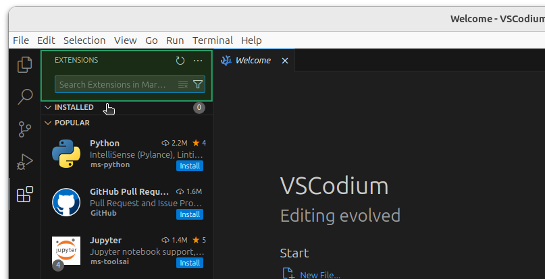
Task: Open the Go menu
Action: point(151,40)
